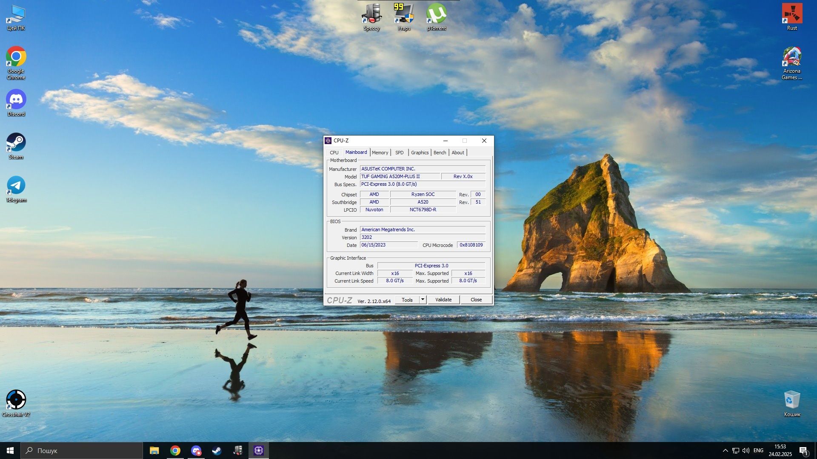The height and width of the screenshot is (459, 817).
Task: Open Speccy from the taskbar
Action: [x=238, y=450]
